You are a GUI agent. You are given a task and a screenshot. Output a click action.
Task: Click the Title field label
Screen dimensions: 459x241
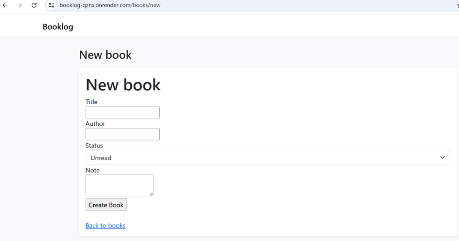(91, 102)
